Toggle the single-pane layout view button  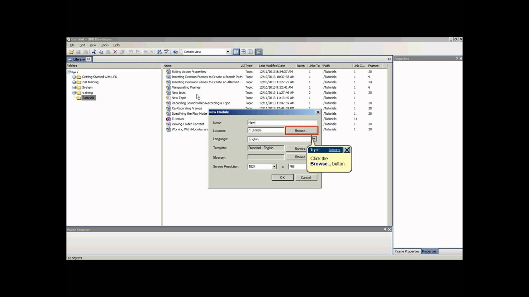coord(236,52)
